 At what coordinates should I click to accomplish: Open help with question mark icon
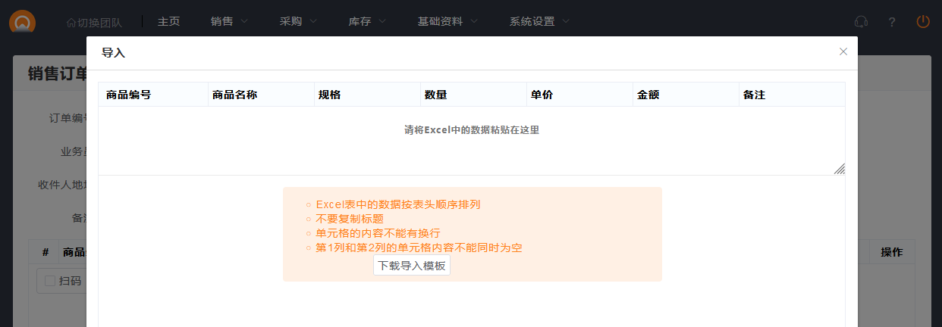pyautogui.click(x=892, y=22)
